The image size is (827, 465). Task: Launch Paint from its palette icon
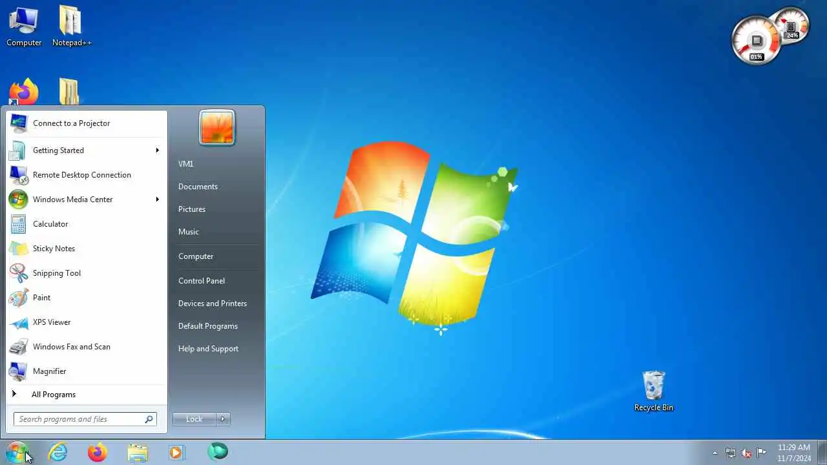click(18, 298)
